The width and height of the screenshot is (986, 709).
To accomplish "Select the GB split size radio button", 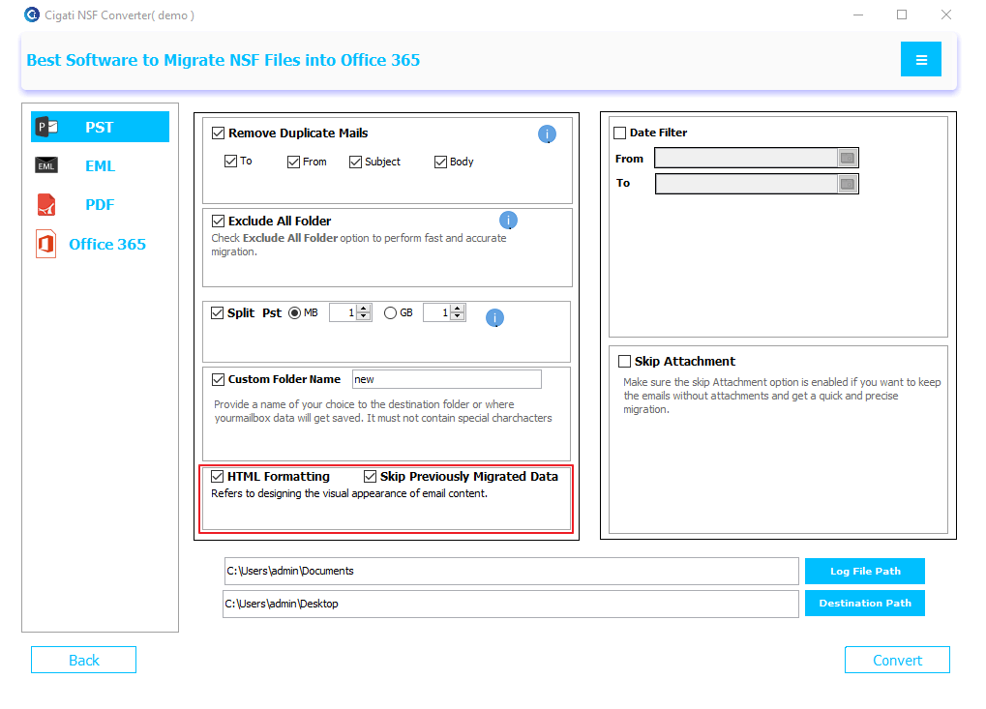I will pyautogui.click(x=391, y=313).
